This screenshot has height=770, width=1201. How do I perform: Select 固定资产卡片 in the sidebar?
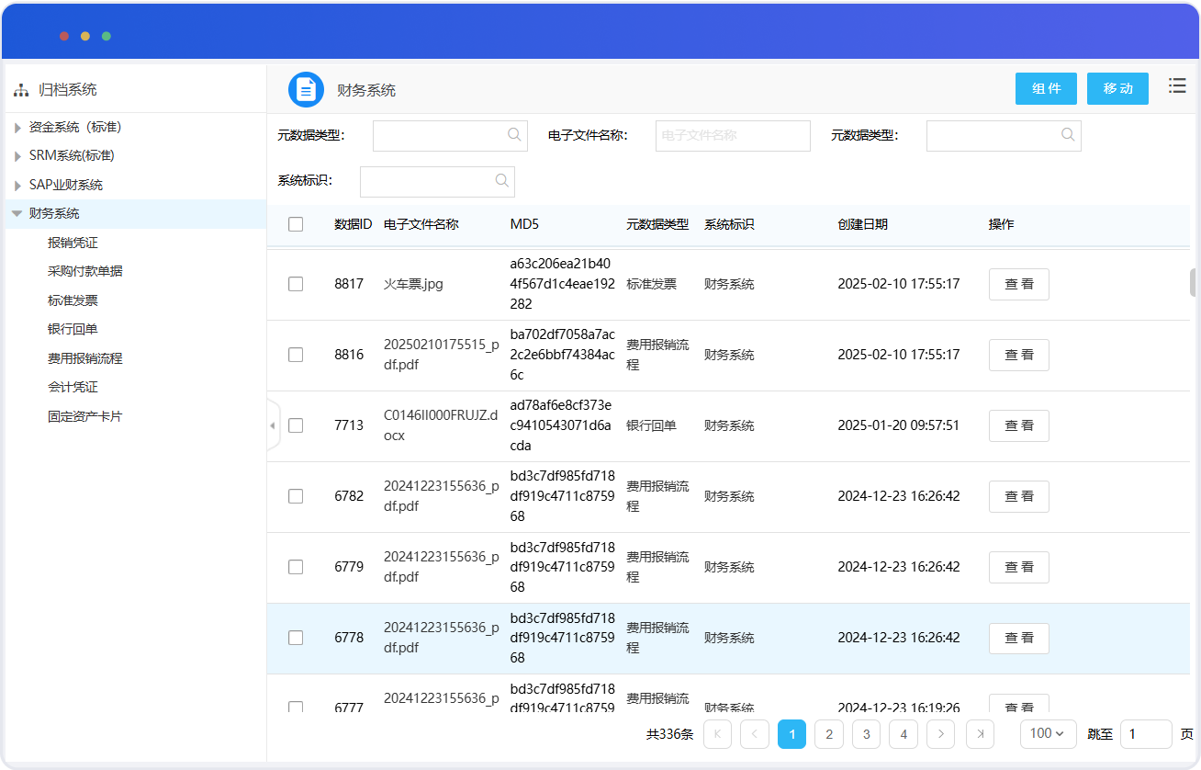coord(84,416)
